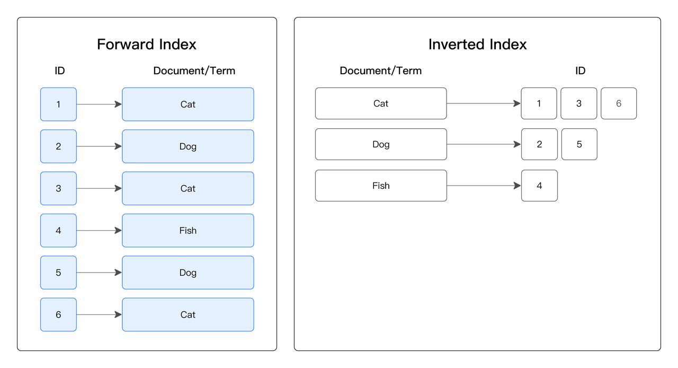Click the "Inverted Index" title

(x=477, y=45)
